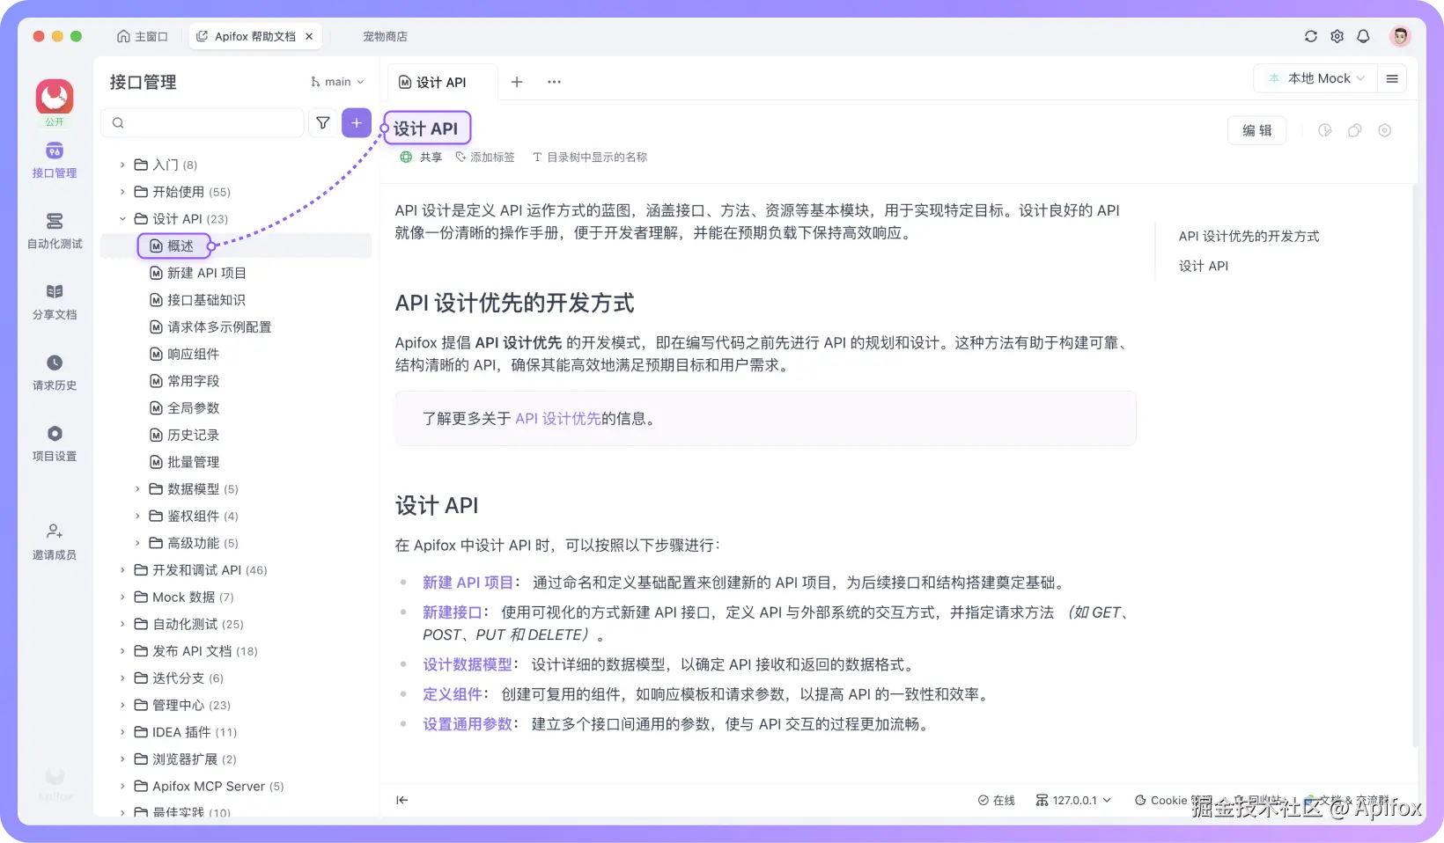Viewport: 1444px width, 843px height.
Task: Open the document history clock icon
Action: coord(1325,130)
